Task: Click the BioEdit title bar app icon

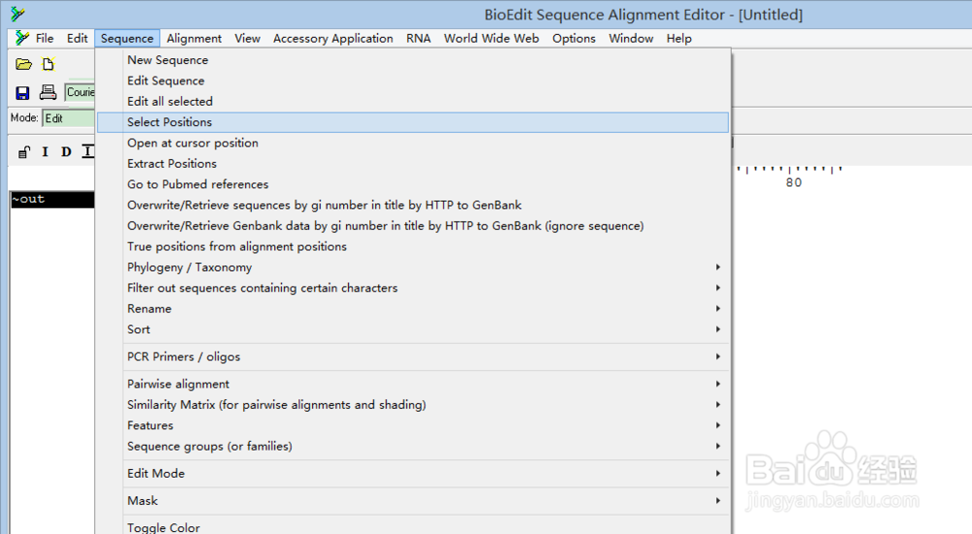Action: point(17,13)
